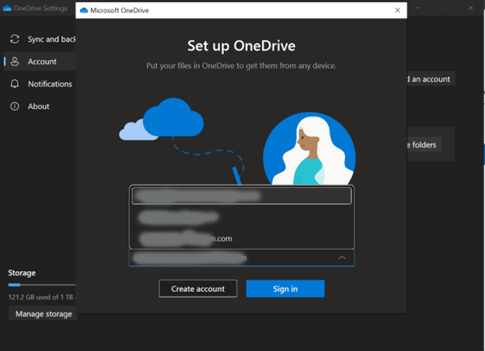Close the OneDrive Settings window

click(x=470, y=8)
